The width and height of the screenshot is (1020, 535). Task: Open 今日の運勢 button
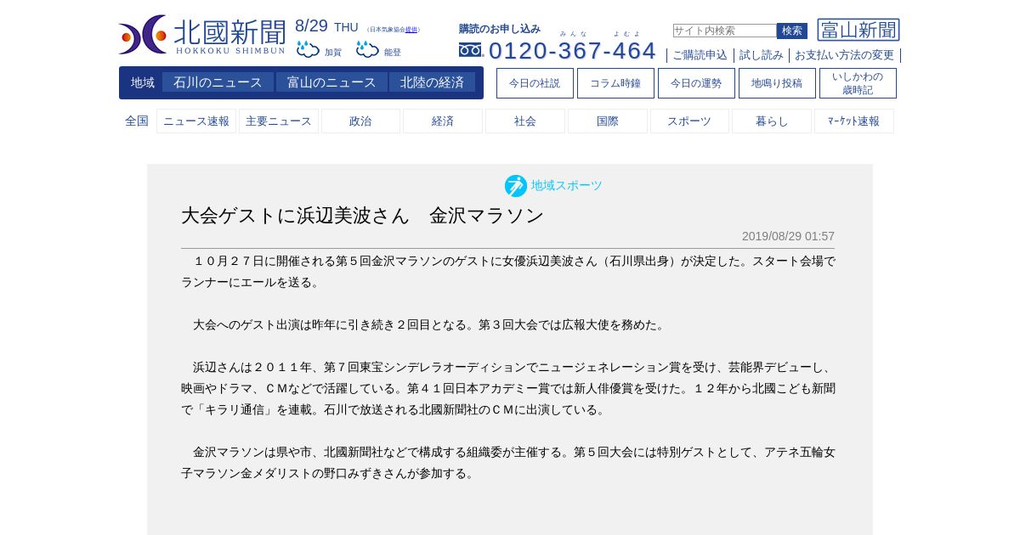coord(696,83)
